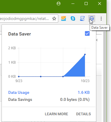
Task: Click the address bar URL text
Action: tap(24, 18)
